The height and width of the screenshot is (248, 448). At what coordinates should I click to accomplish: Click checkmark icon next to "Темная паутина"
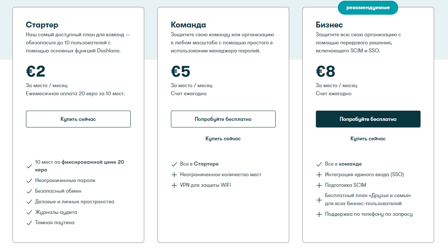(29, 223)
